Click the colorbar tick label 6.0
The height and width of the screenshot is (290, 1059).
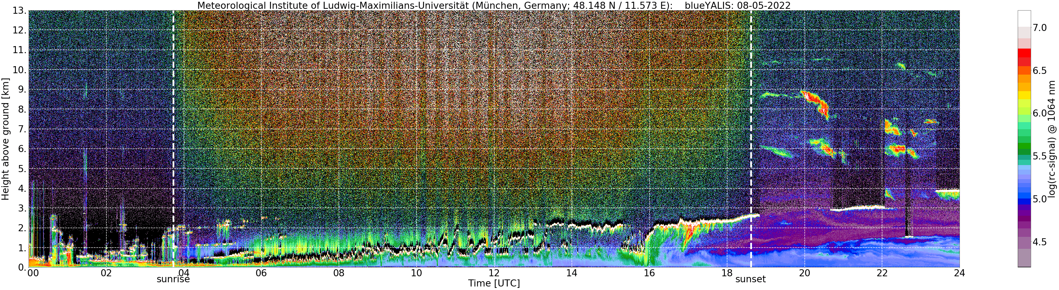tap(1040, 113)
